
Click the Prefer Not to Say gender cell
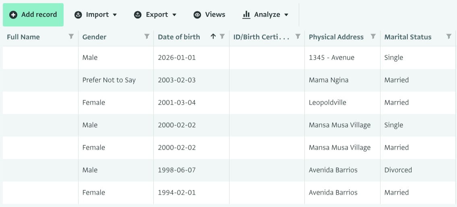click(109, 80)
